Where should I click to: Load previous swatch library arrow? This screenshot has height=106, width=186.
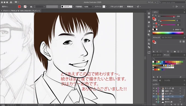[157, 77]
